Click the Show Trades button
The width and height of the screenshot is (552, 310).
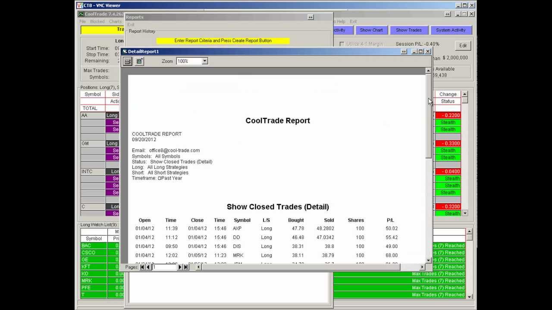click(409, 30)
